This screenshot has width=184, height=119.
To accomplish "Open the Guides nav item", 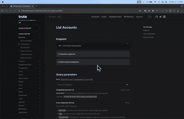I will (104, 17).
